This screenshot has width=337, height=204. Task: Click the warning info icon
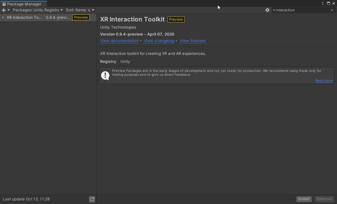(x=105, y=75)
